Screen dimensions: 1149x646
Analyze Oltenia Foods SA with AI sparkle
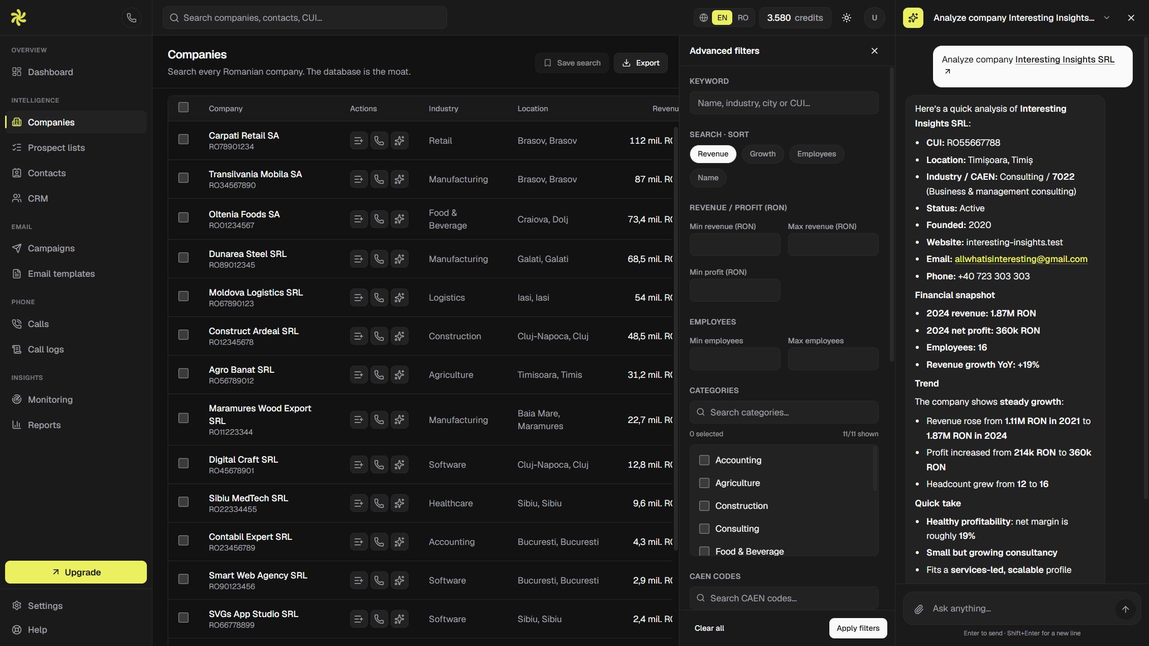(399, 219)
